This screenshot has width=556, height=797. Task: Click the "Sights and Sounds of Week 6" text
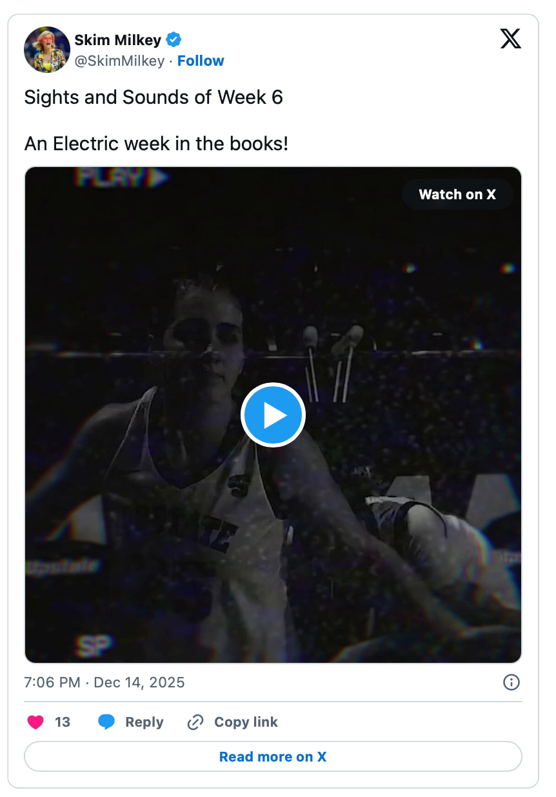point(154,97)
